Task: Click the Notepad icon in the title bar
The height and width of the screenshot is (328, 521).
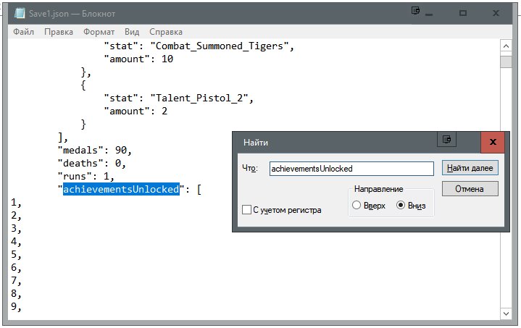Action: tap(20, 13)
